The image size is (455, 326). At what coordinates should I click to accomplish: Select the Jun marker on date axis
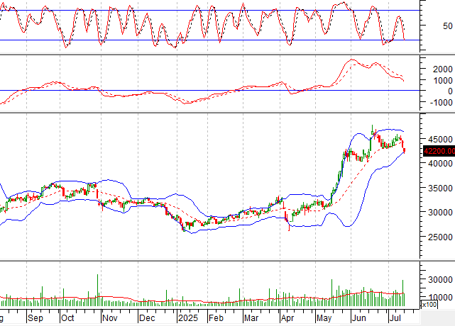point(360,320)
